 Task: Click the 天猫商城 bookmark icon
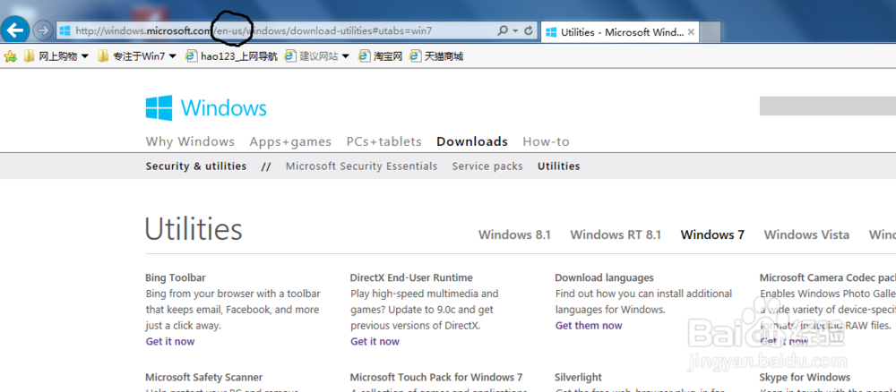tap(416, 55)
